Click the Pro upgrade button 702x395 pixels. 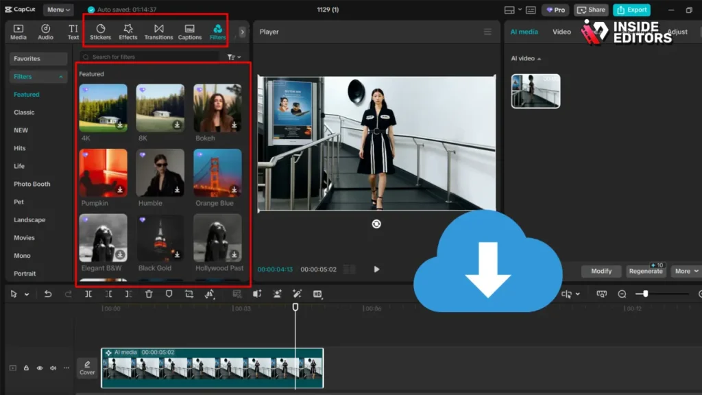click(x=555, y=10)
